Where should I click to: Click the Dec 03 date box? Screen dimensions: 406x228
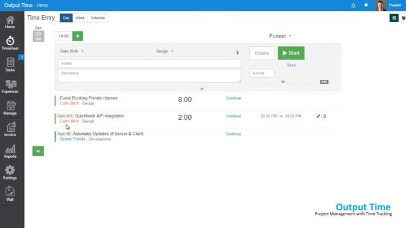click(x=38, y=36)
